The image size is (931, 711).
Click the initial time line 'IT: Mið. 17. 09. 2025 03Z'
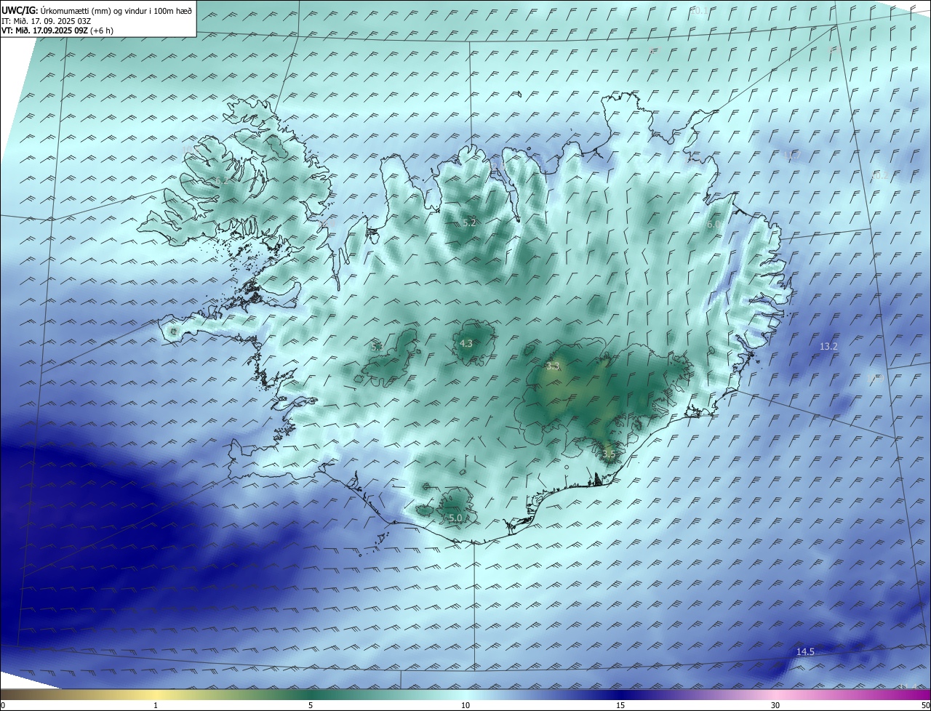(47, 21)
